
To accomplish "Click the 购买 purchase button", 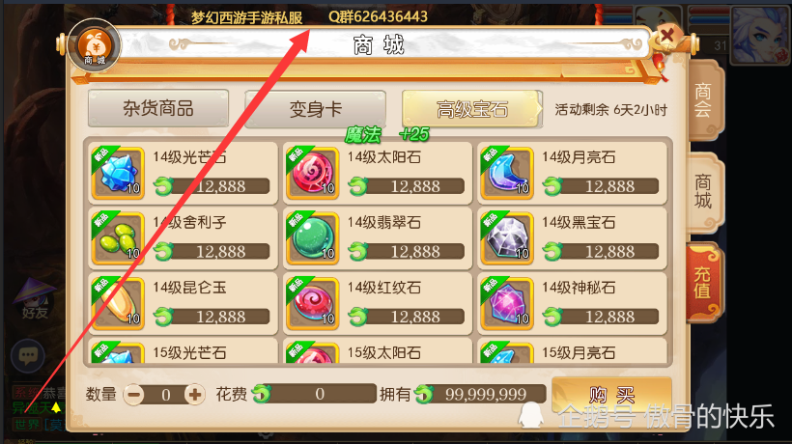I will pos(611,395).
